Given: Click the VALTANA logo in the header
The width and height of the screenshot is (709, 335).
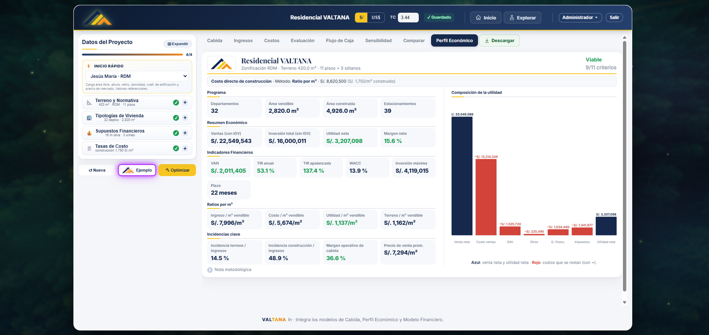Looking at the screenshot, I should 97,18.
